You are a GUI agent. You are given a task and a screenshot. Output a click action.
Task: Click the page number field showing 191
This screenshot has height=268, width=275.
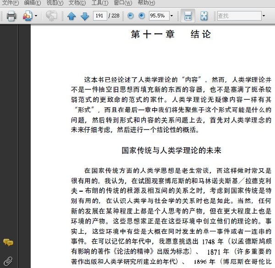tap(100, 16)
